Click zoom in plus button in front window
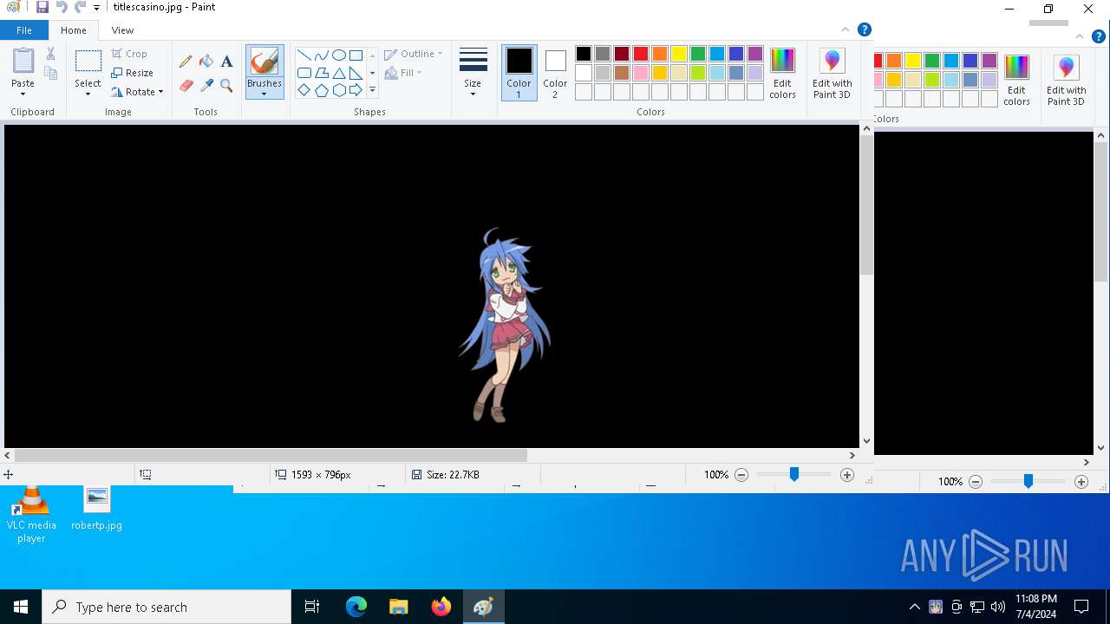This screenshot has width=1110, height=624. click(x=847, y=475)
